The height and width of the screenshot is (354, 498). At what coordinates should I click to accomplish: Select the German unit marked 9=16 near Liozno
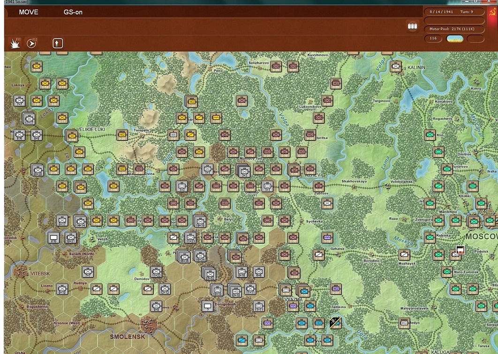62,289
